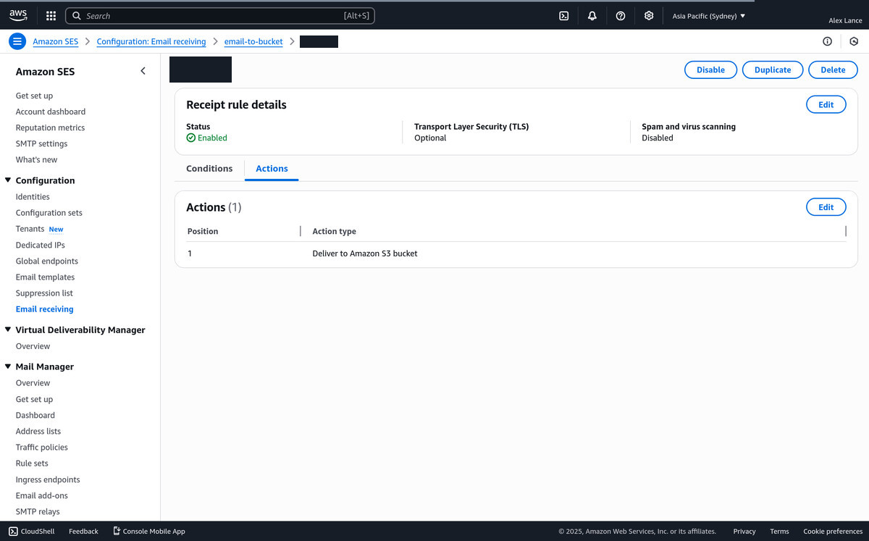Click the Disable rule button
Screen dimensions: 869x541
[x=710, y=70]
